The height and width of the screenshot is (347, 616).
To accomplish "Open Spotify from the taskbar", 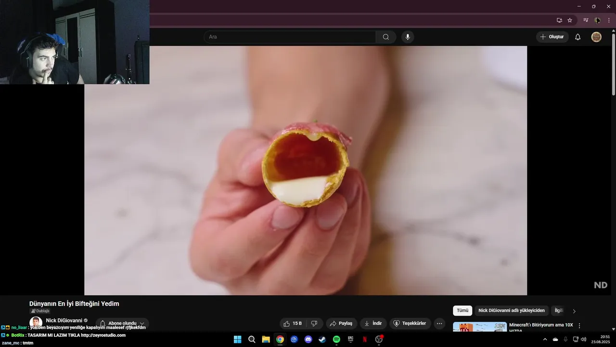I will [x=336, y=339].
